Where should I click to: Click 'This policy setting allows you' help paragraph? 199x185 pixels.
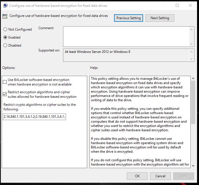(x=140, y=89)
